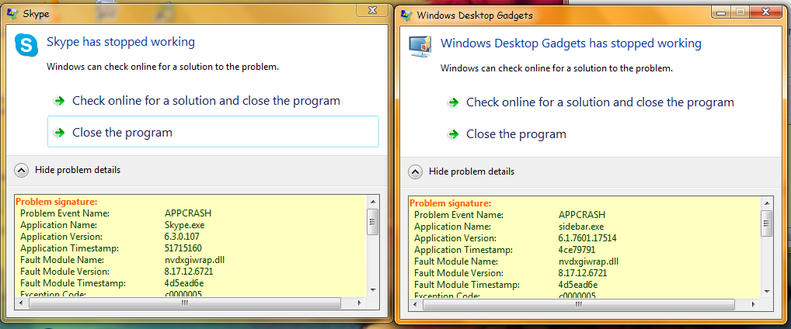Click 4d5ead6e module timestamp in Skype details
The height and width of the screenshot is (329, 791).
pyautogui.click(x=184, y=283)
